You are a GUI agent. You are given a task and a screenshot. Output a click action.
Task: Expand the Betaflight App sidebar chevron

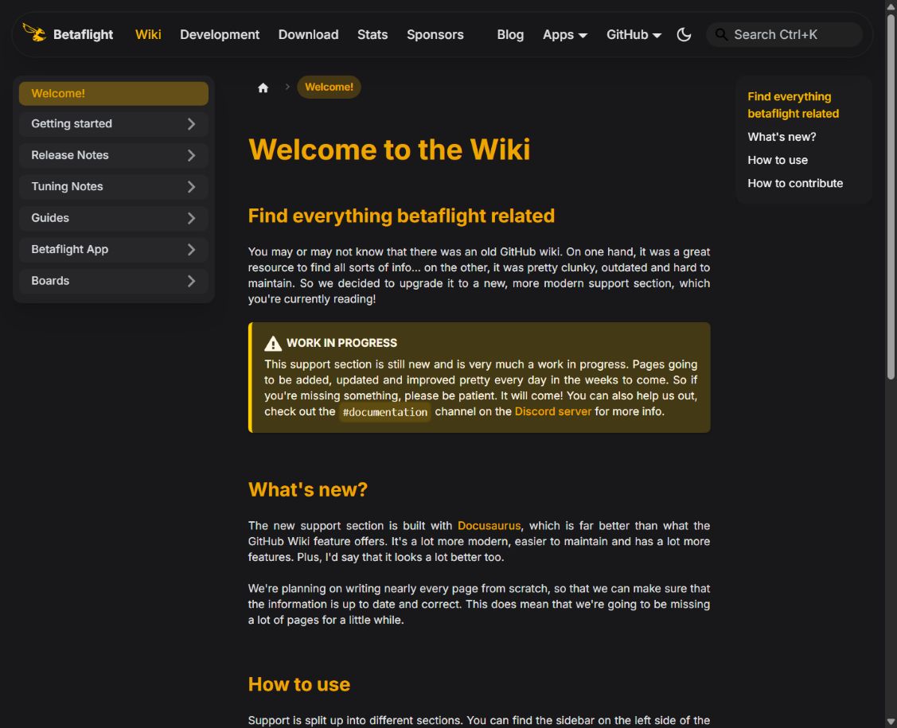(x=191, y=250)
